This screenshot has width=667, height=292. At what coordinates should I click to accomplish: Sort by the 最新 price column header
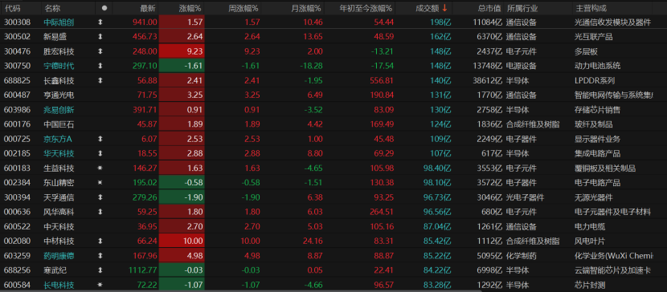pyautogui.click(x=148, y=8)
